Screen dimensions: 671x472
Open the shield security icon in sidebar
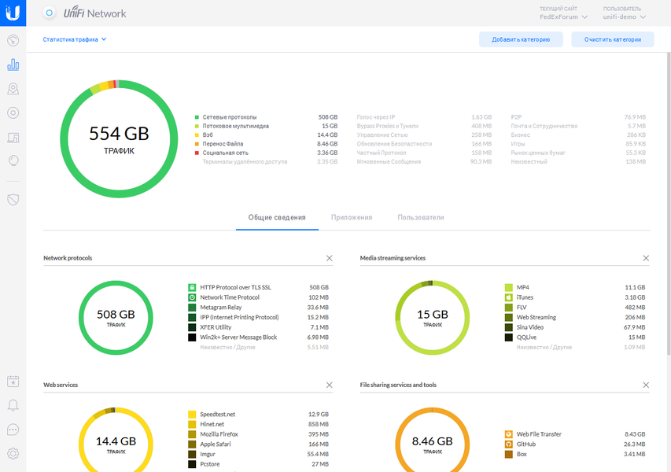[13, 199]
